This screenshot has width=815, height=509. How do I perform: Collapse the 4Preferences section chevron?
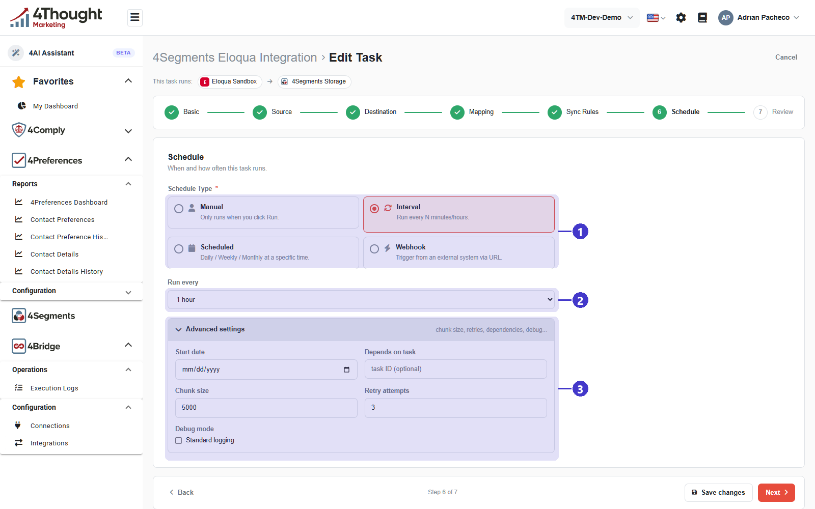pos(128,159)
